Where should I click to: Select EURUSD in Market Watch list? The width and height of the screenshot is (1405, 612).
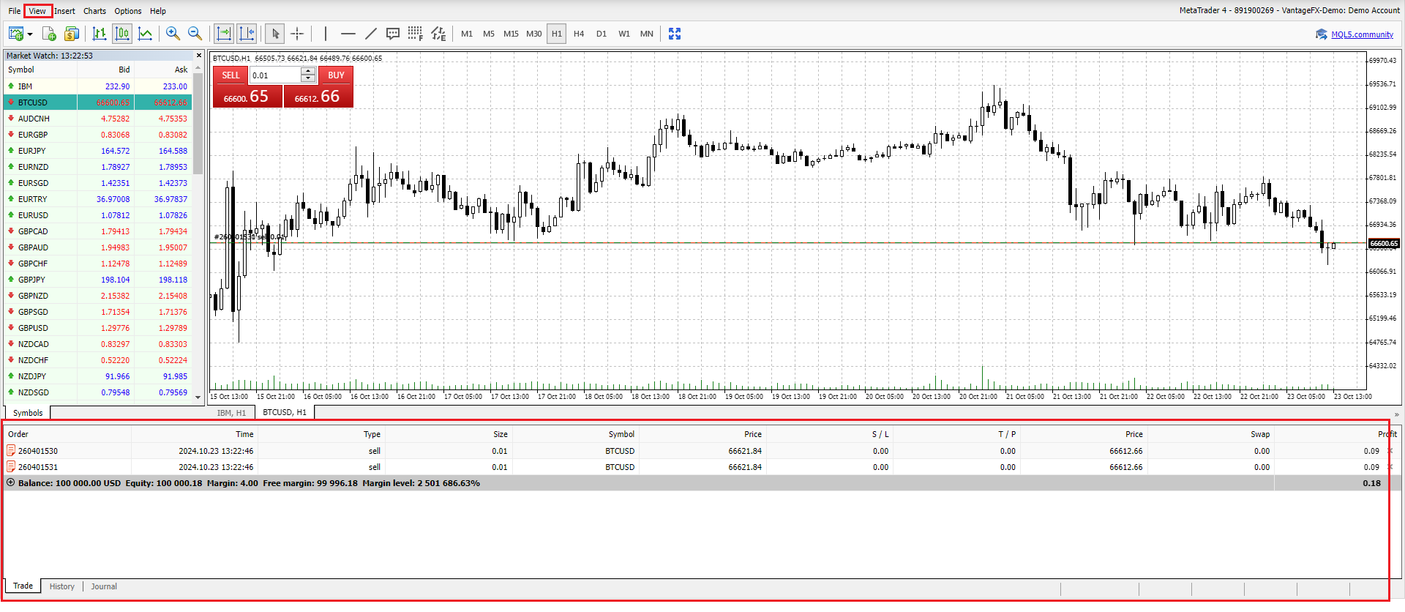coord(33,215)
